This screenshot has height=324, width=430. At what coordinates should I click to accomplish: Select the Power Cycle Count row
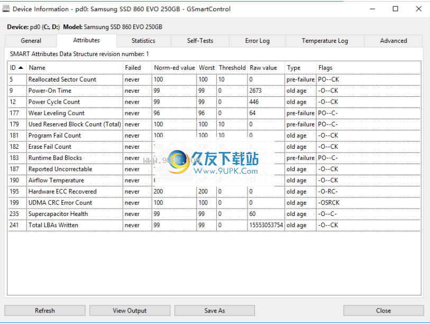(214, 102)
